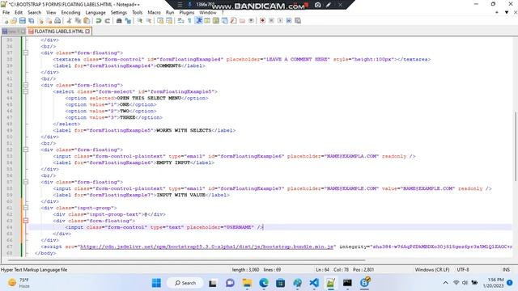Start macro recording with the red record icon
Viewport: 518px width, 291px height.
click(x=262, y=20)
